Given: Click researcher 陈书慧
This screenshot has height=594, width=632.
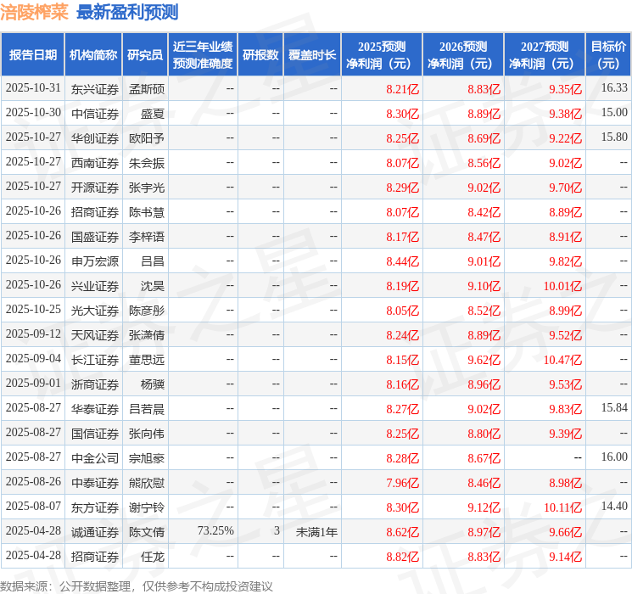Looking at the screenshot, I should (x=146, y=212).
